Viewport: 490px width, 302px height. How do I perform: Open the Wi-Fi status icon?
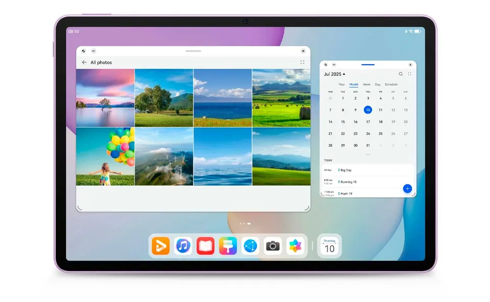point(410,32)
